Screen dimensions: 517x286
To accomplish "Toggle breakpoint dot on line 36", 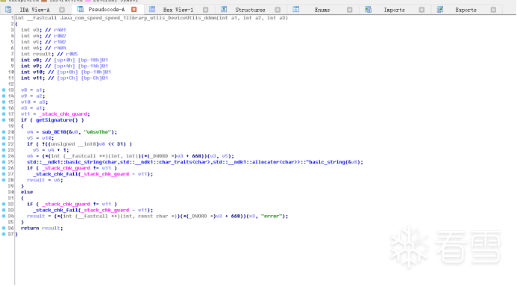I will (4, 228).
